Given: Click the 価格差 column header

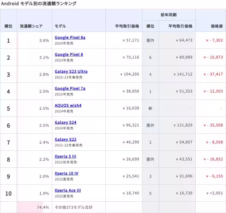Looking at the screenshot, I should point(217,26).
